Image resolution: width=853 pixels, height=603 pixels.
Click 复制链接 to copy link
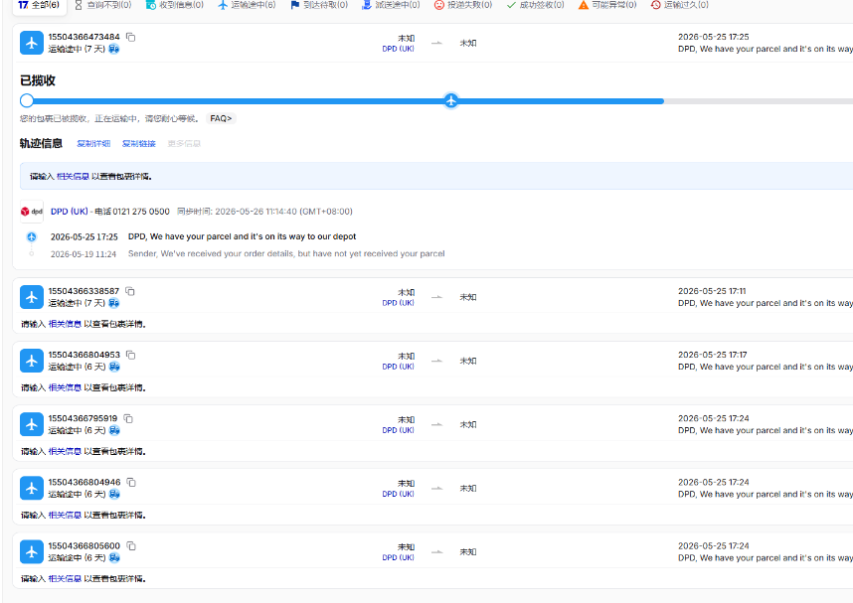(x=139, y=143)
